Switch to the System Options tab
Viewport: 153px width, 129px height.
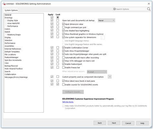[11, 10]
